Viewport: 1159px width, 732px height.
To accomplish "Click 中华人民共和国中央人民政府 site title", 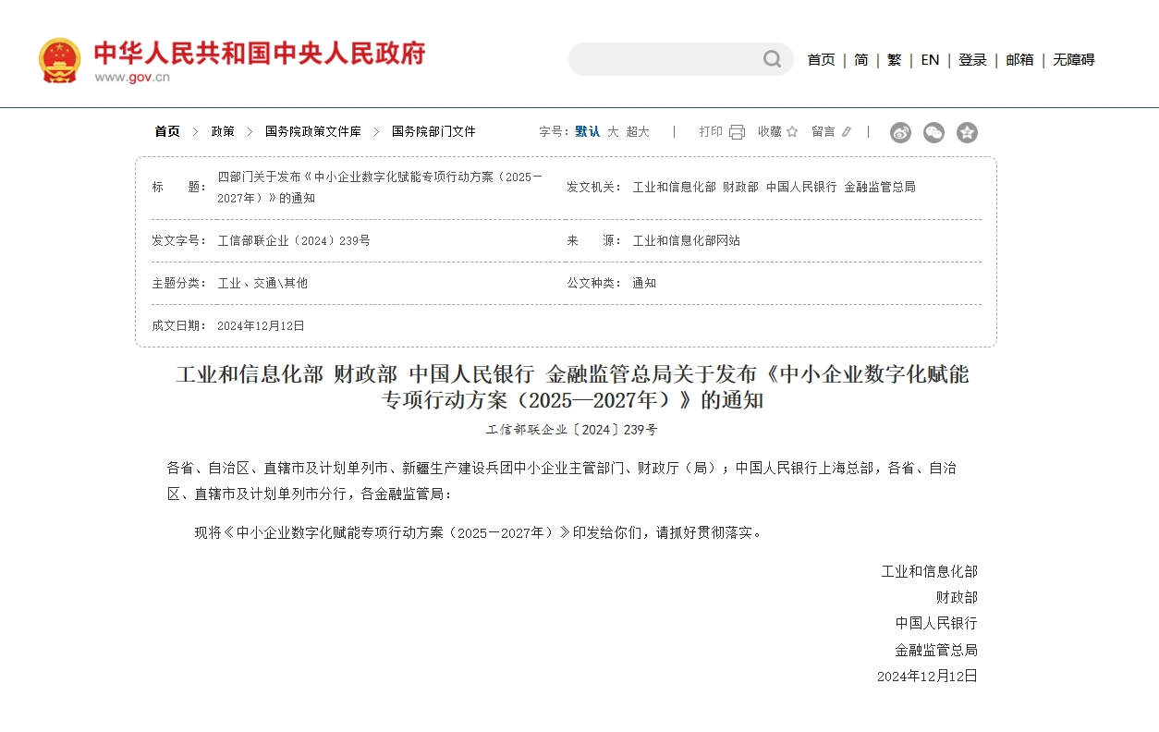I will click(260, 53).
